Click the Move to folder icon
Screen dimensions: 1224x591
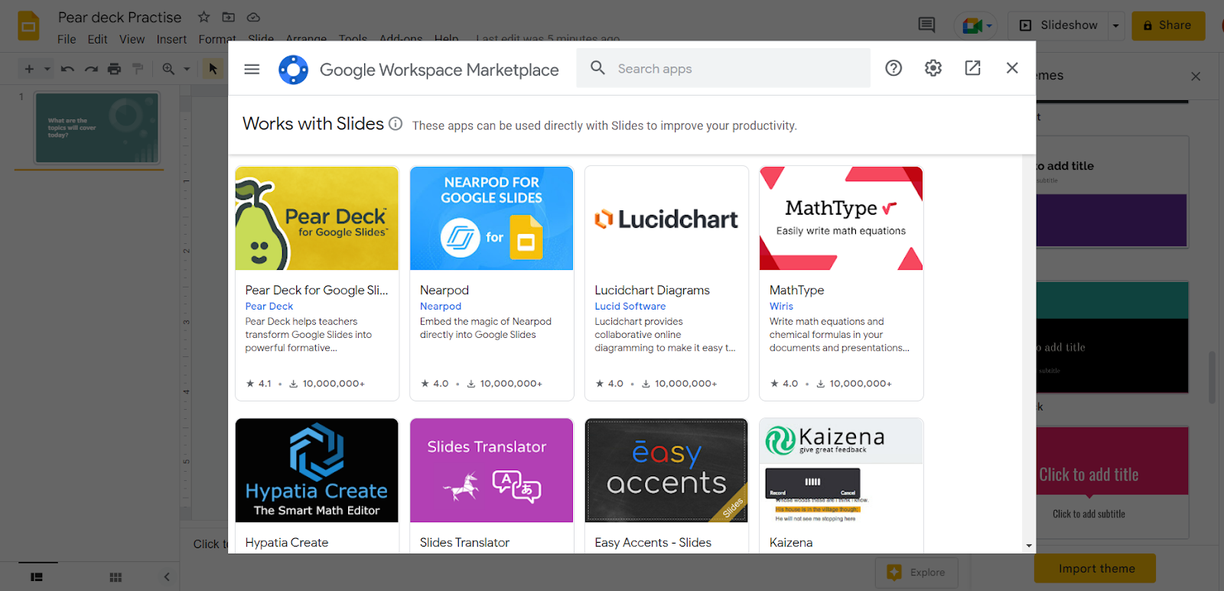(x=228, y=17)
